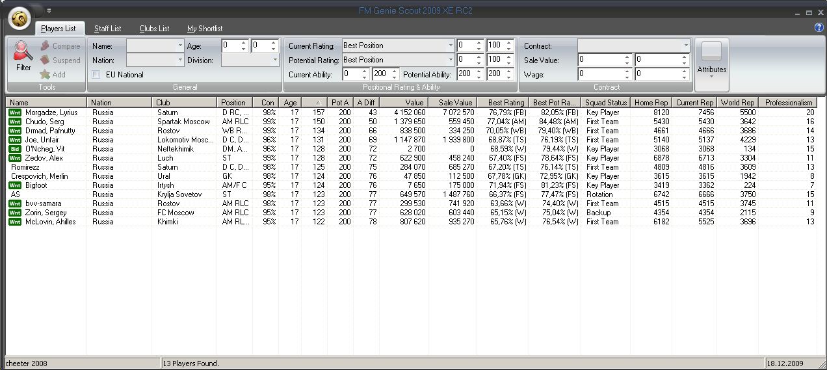This screenshot has width=827, height=370.
Task: Click the Add star icon
Action: [45, 75]
